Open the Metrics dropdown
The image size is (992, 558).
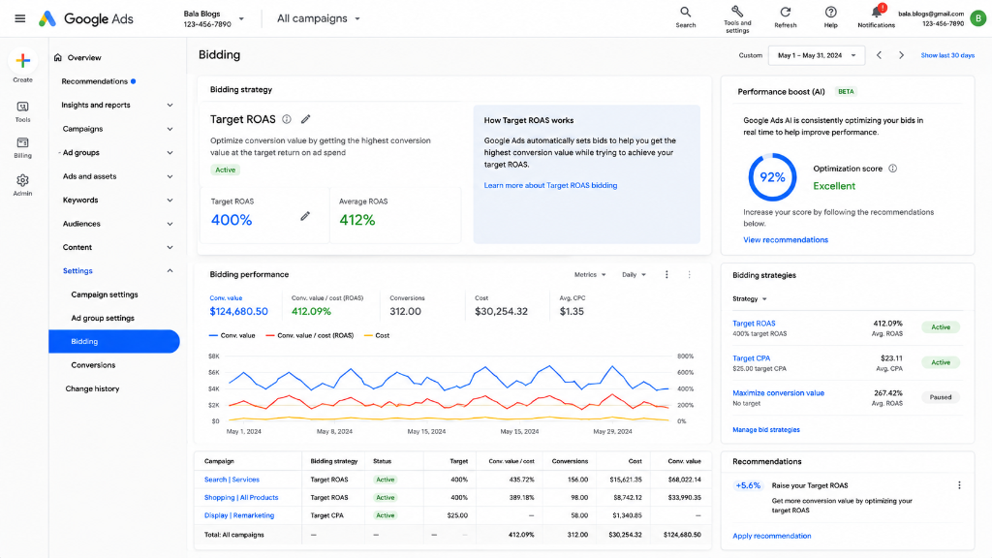pos(590,274)
